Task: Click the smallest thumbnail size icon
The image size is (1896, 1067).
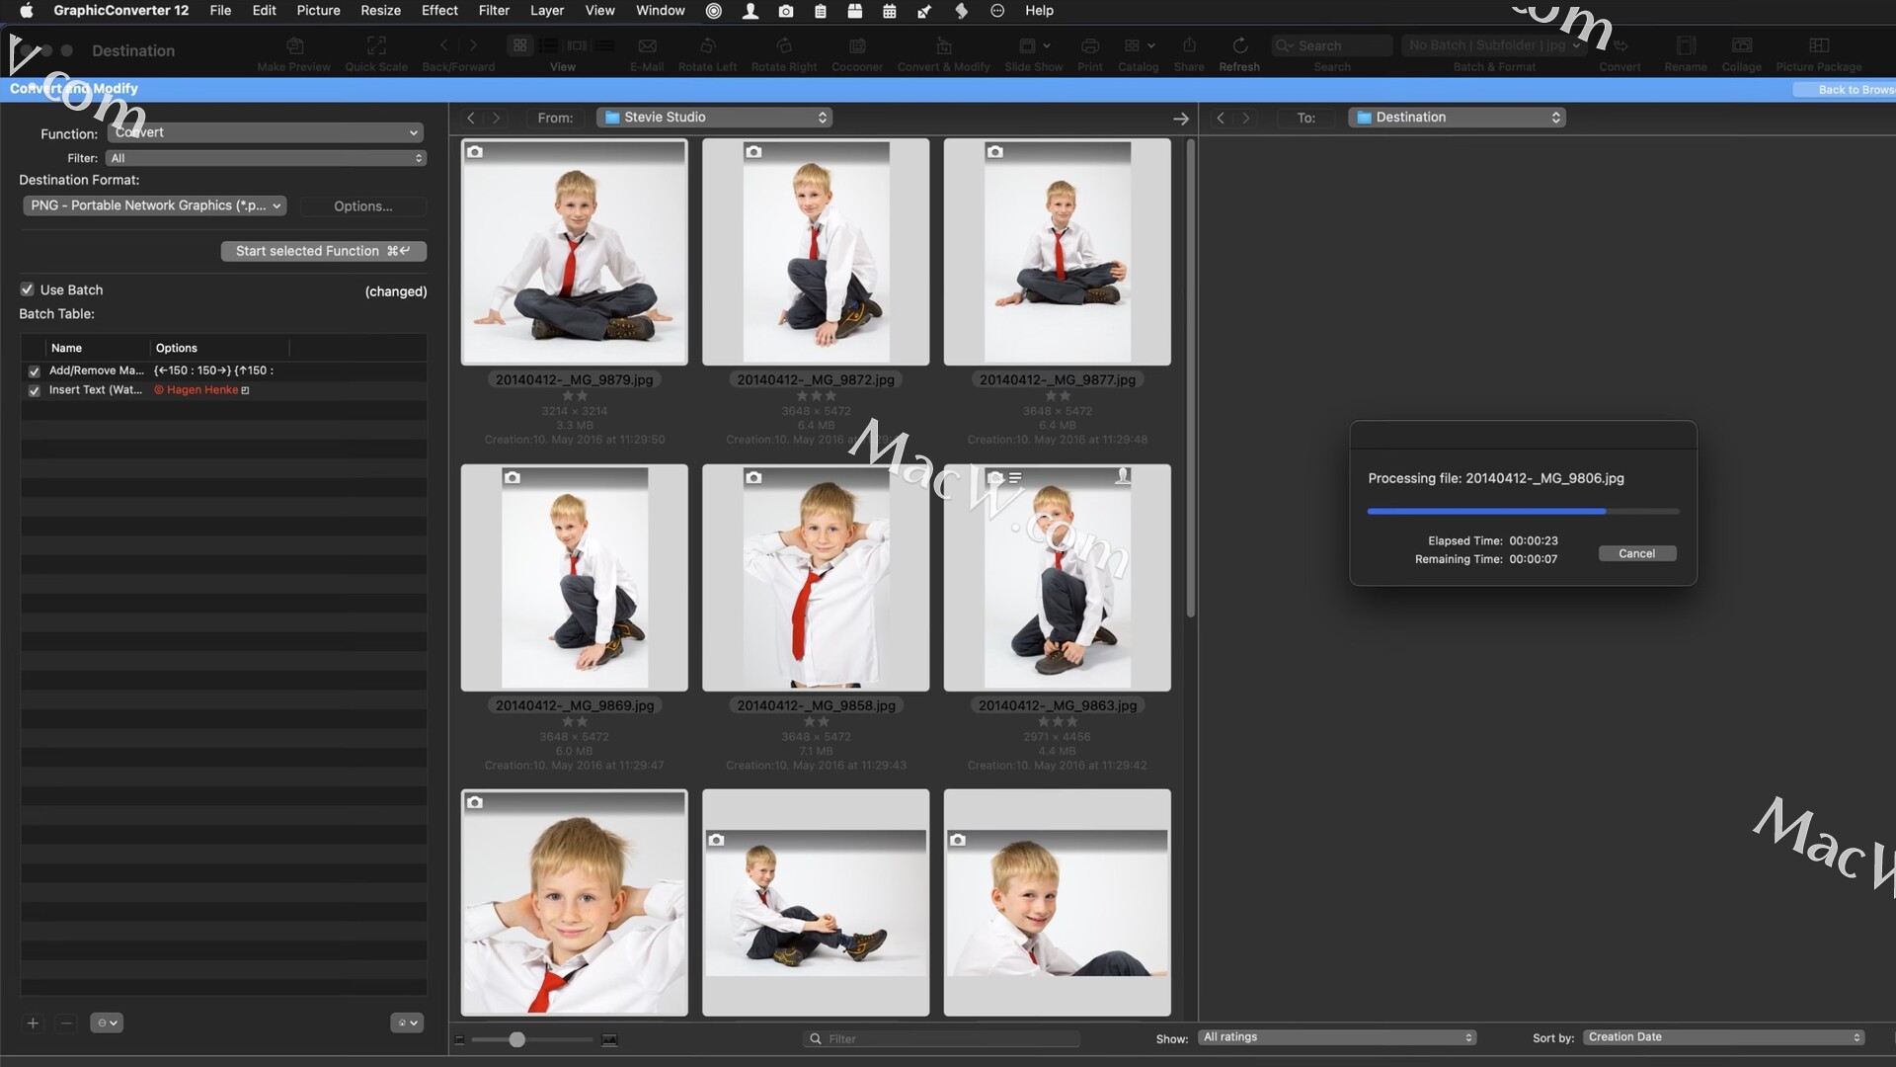Action: pyautogui.click(x=459, y=1040)
